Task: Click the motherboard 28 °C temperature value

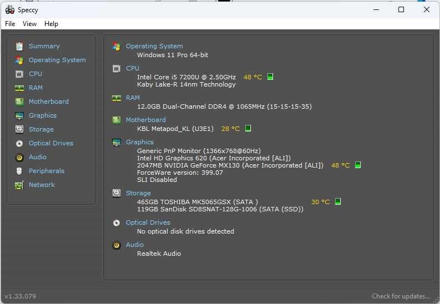Action: click(230, 129)
